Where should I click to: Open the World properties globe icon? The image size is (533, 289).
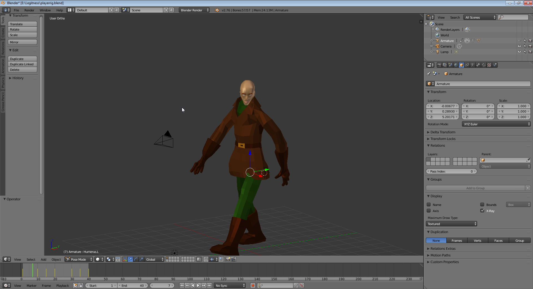click(456, 65)
